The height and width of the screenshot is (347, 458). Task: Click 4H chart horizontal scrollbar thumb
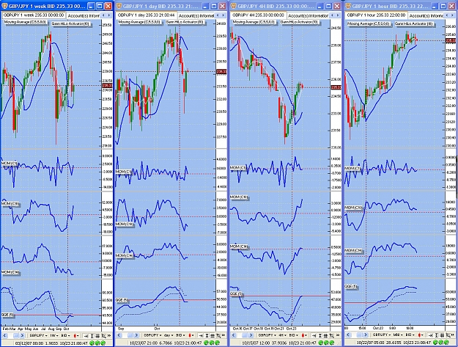click(245, 335)
